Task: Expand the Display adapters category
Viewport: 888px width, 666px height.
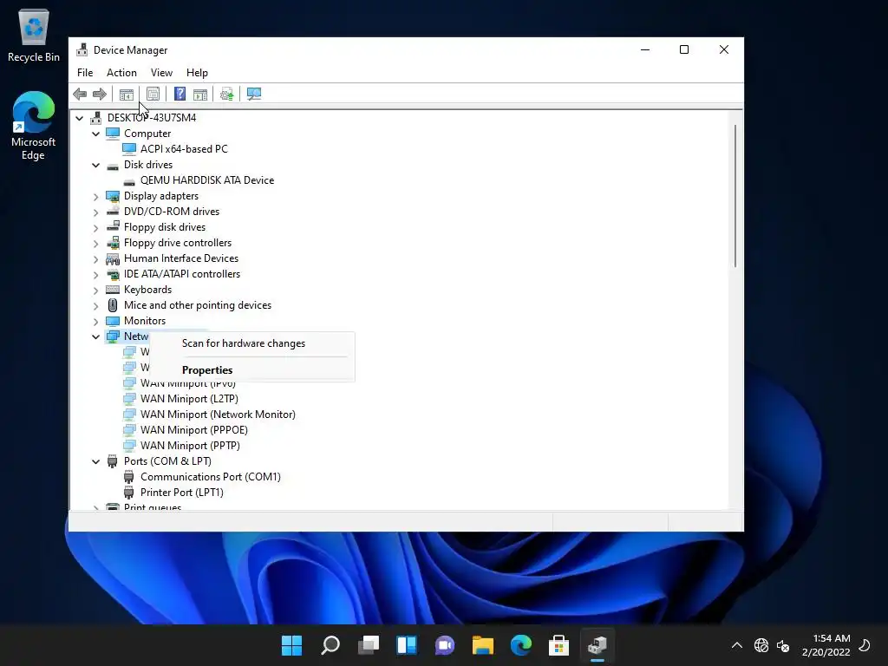Action: tap(95, 197)
